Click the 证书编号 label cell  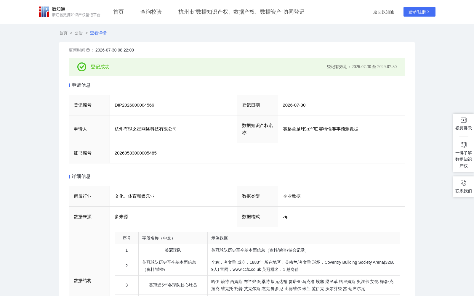pos(89,153)
